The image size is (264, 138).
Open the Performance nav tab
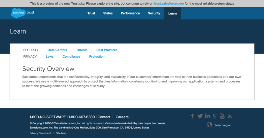[x=130, y=13]
